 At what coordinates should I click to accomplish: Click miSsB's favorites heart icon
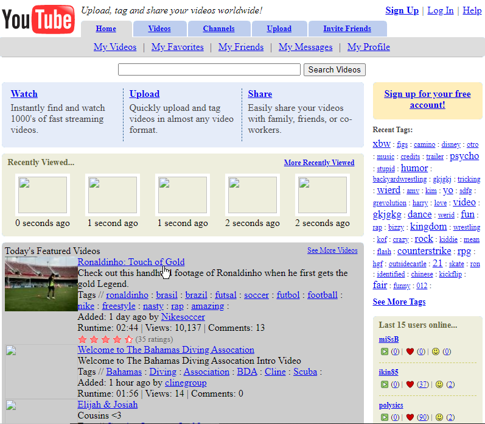click(410, 352)
